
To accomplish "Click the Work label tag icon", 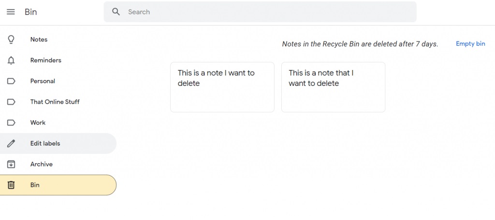I will [11, 123].
